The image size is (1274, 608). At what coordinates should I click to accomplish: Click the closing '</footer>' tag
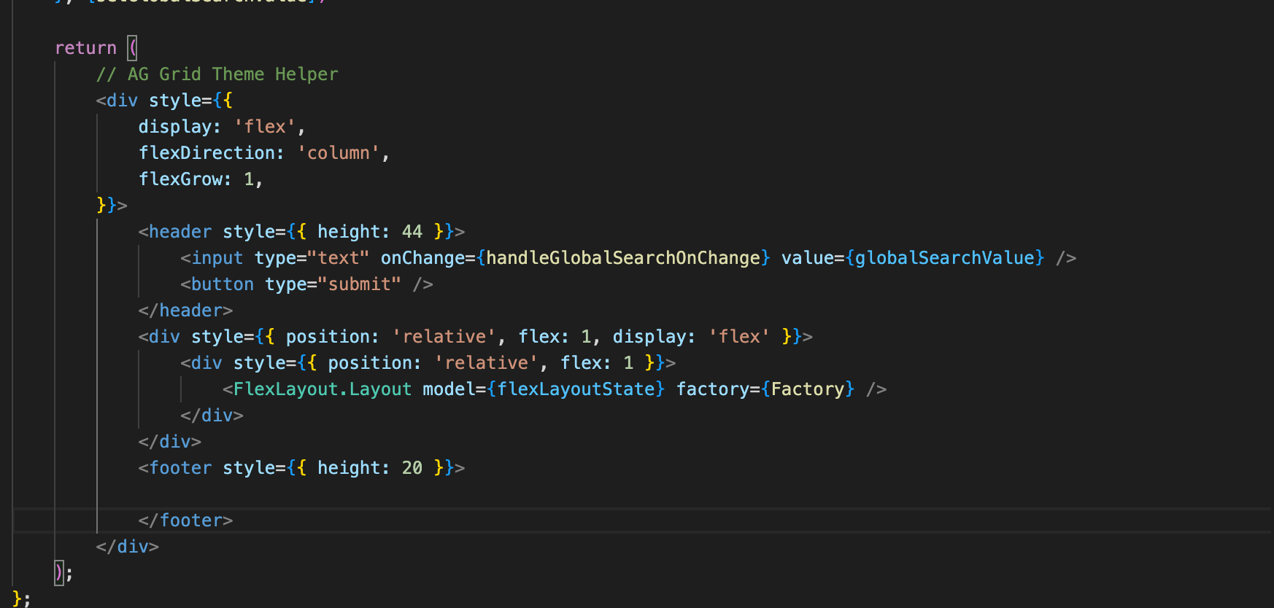point(185,521)
